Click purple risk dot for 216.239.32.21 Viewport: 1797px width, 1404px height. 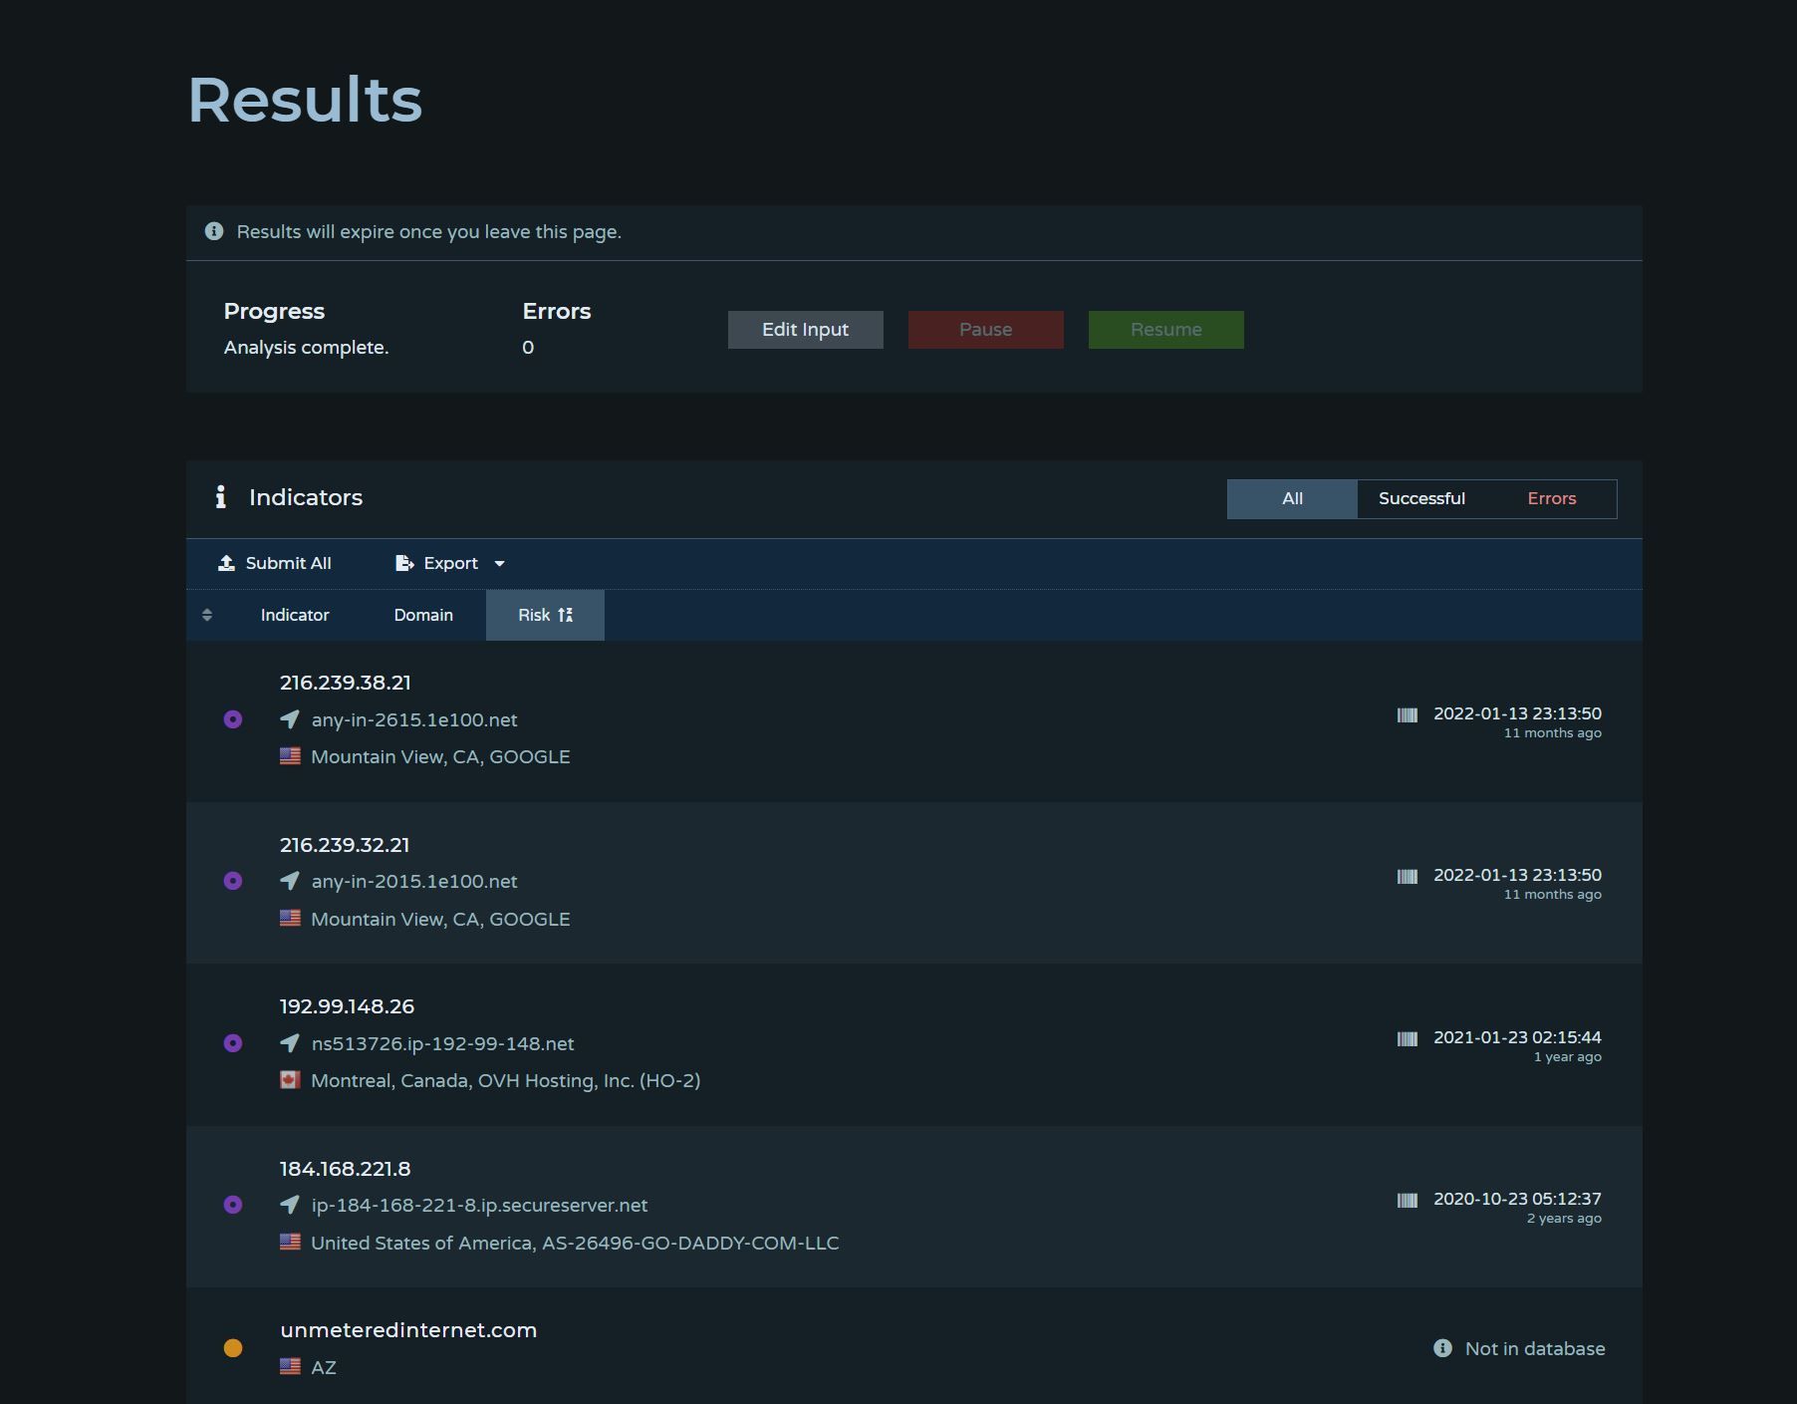[233, 881]
